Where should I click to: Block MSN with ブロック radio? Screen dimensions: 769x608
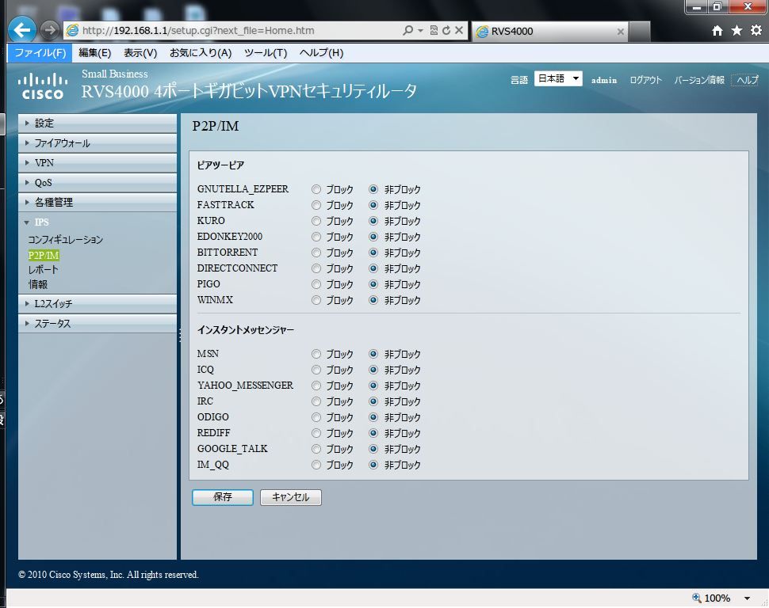316,354
